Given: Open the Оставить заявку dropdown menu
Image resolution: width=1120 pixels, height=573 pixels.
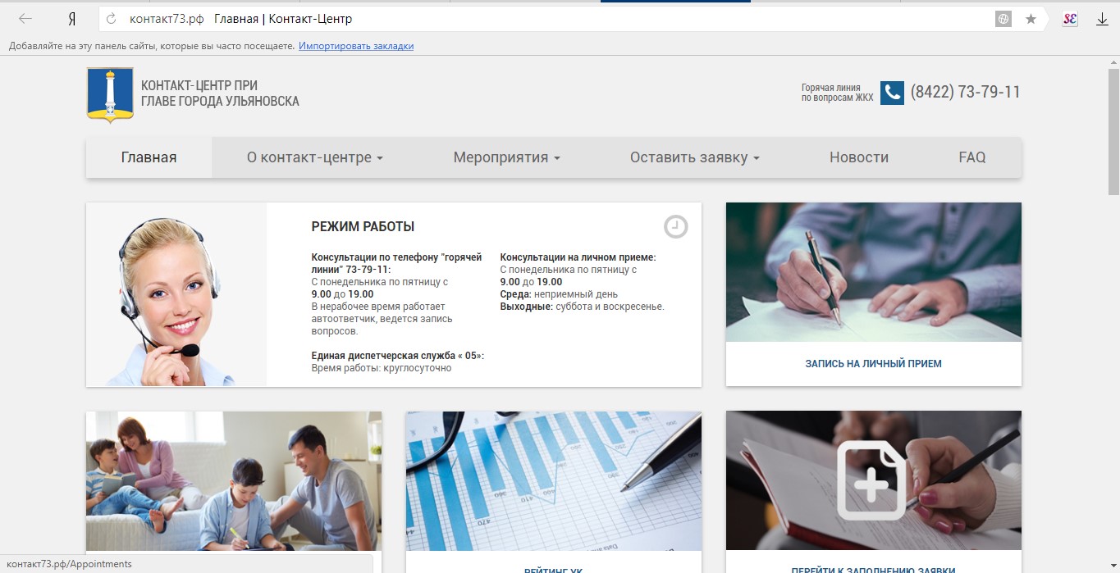Looking at the screenshot, I should tap(694, 157).
